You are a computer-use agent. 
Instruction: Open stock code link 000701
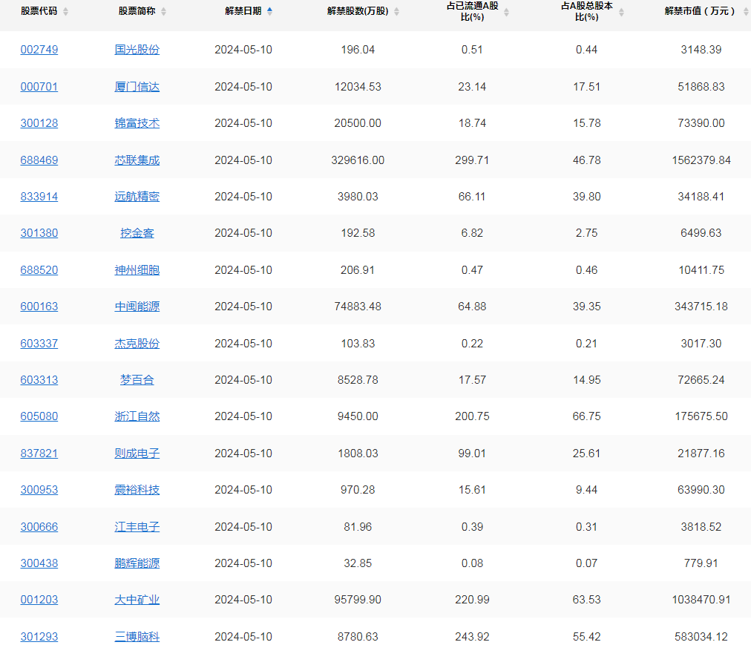point(39,87)
